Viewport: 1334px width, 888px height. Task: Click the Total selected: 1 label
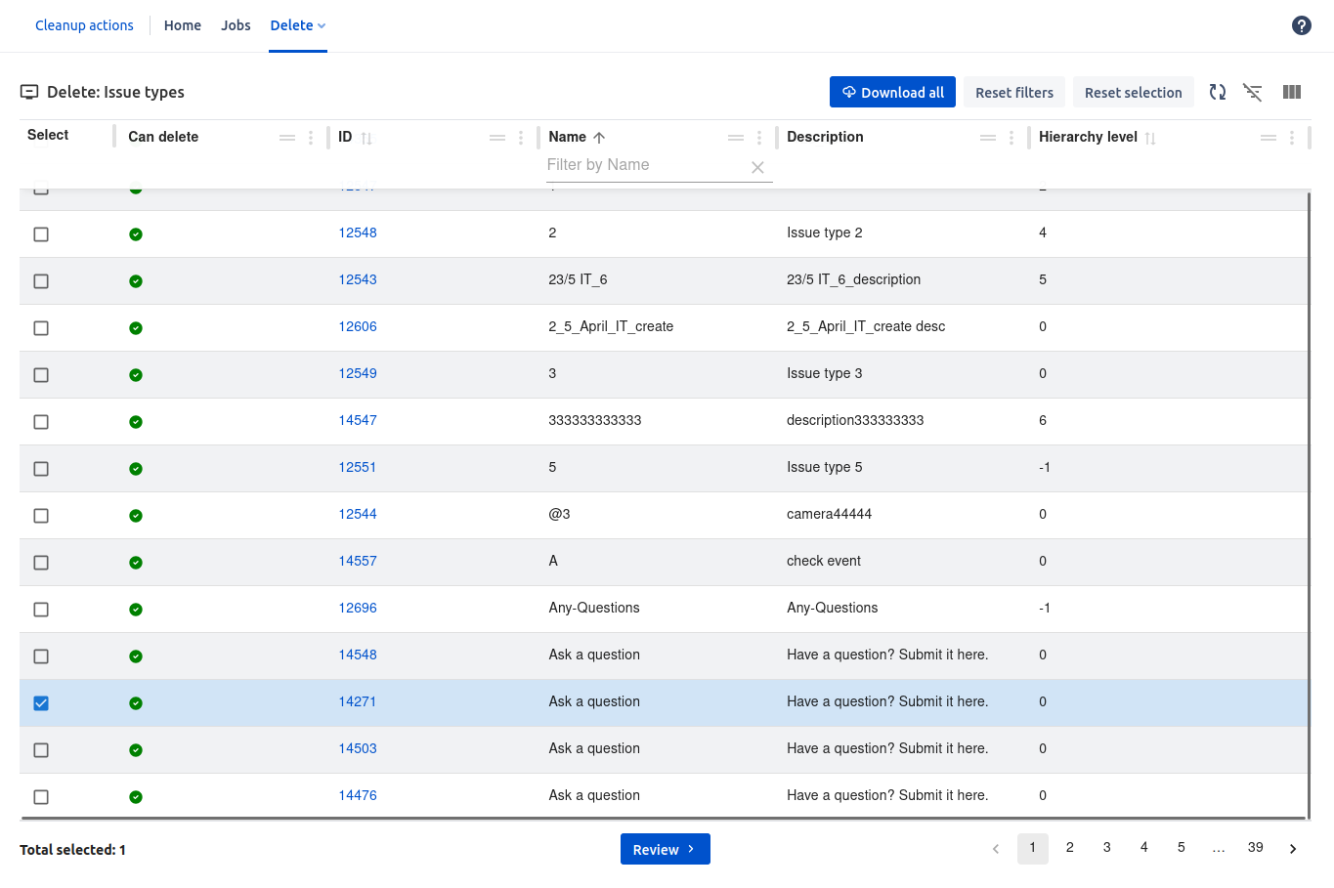point(73,850)
